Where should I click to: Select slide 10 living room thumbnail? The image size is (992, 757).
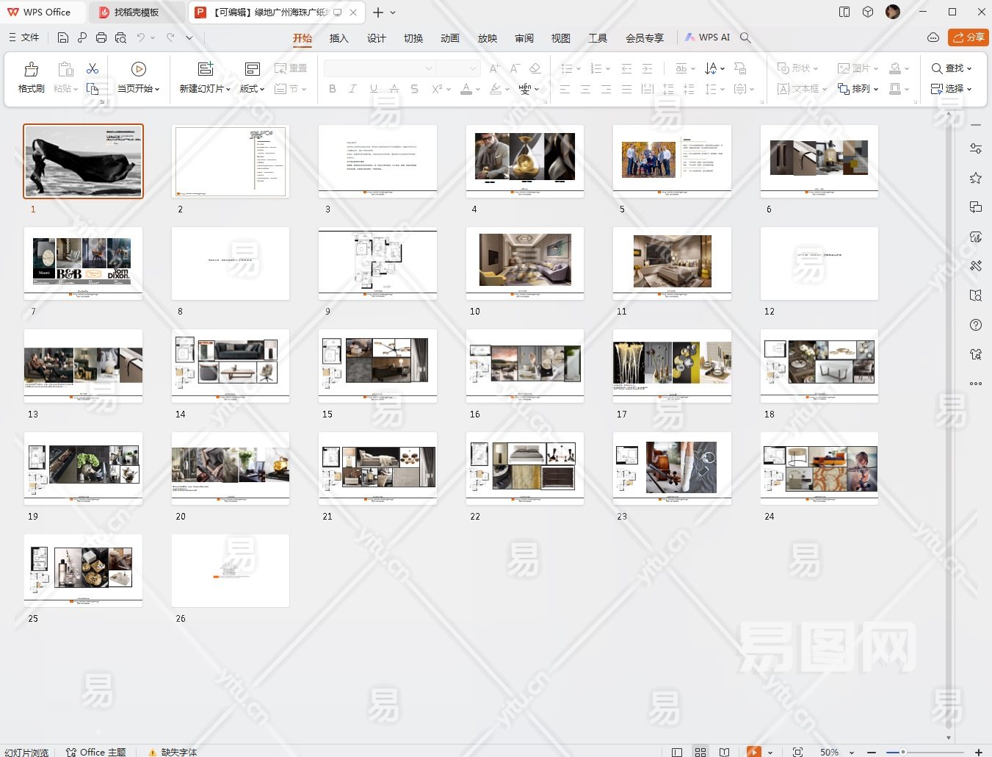click(524, 262)
